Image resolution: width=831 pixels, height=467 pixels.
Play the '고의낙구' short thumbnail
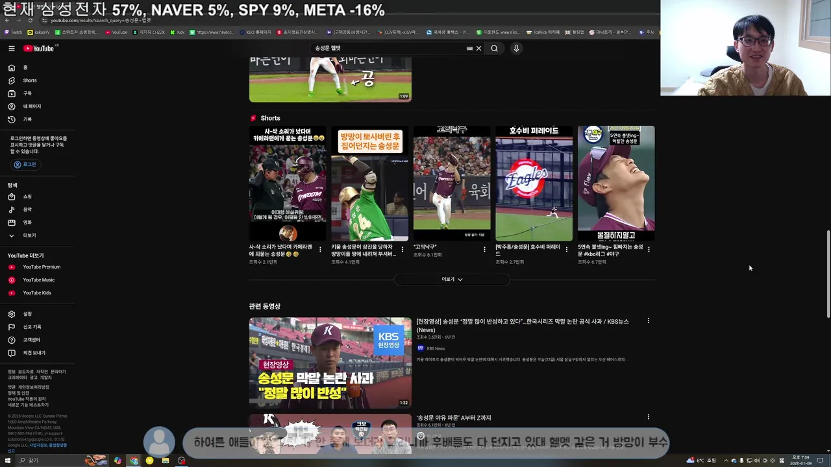pos(452,184)
